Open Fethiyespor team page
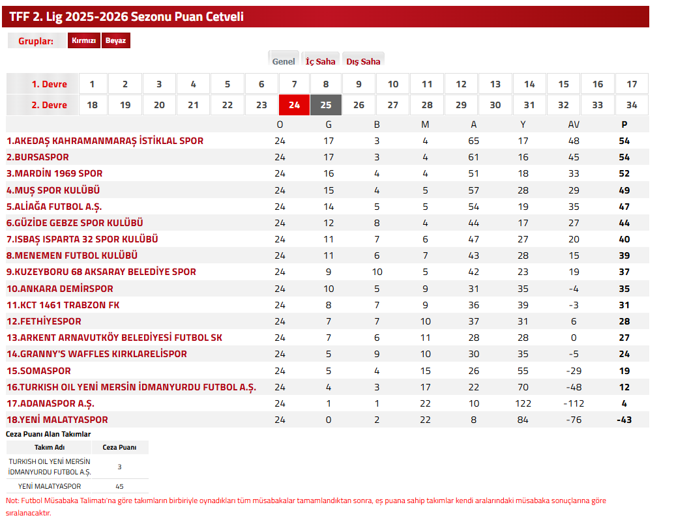The image size is (676, 522). pyautogui.click(x=44, y=321)
